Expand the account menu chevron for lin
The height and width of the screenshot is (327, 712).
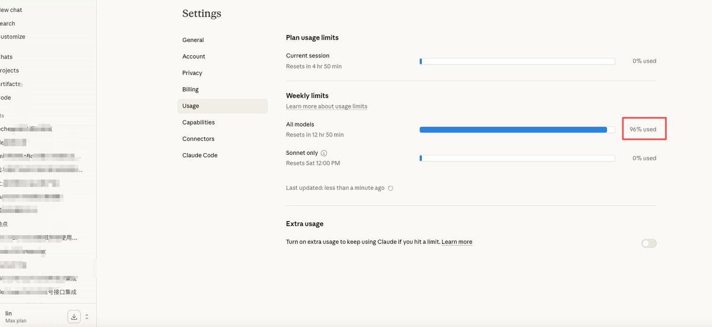pos(87,317)
